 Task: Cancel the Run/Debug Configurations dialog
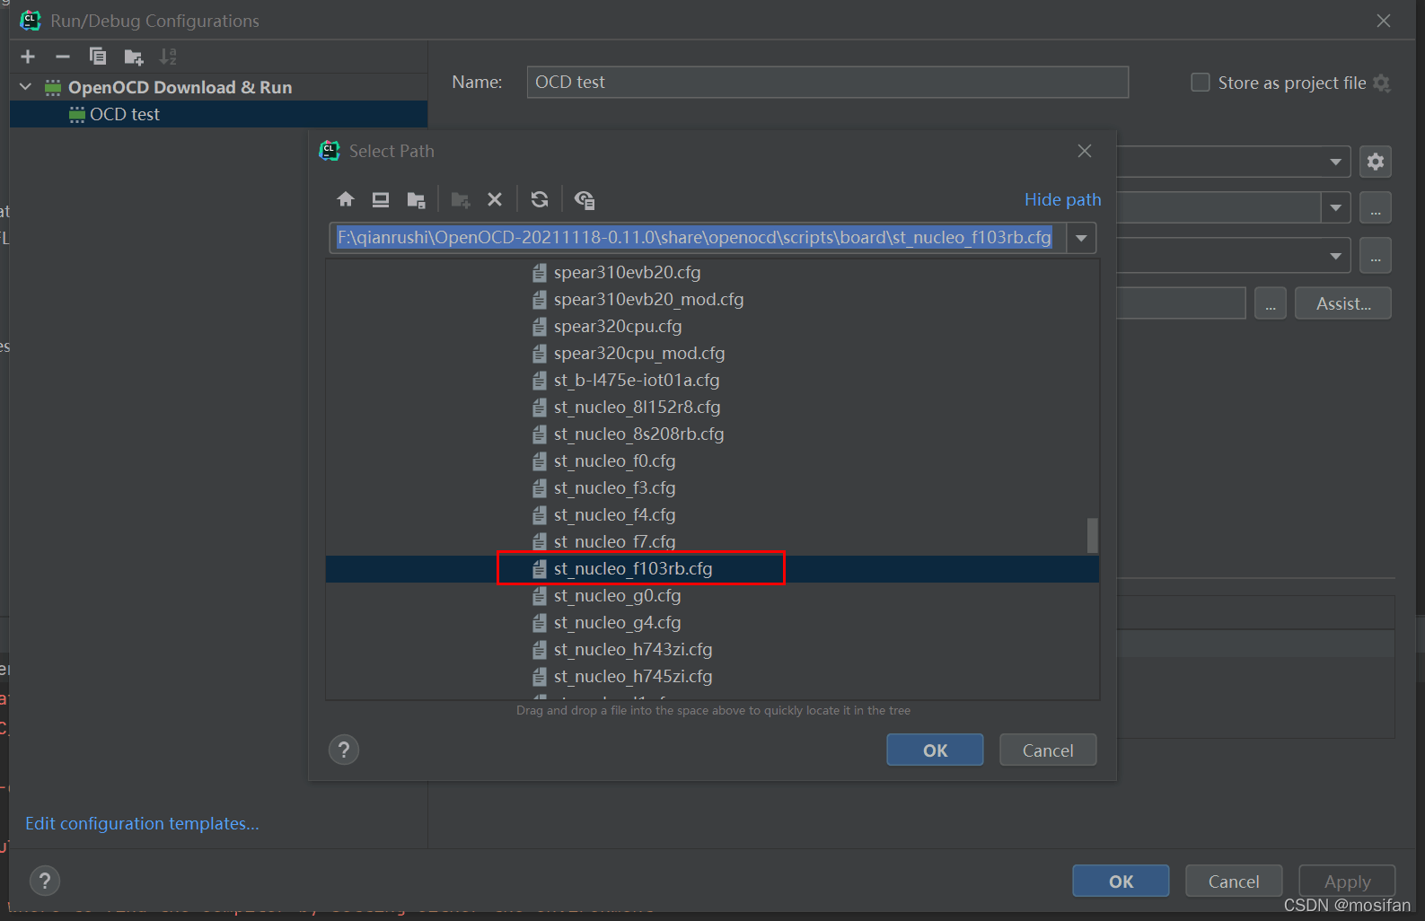click(1234, 881)
